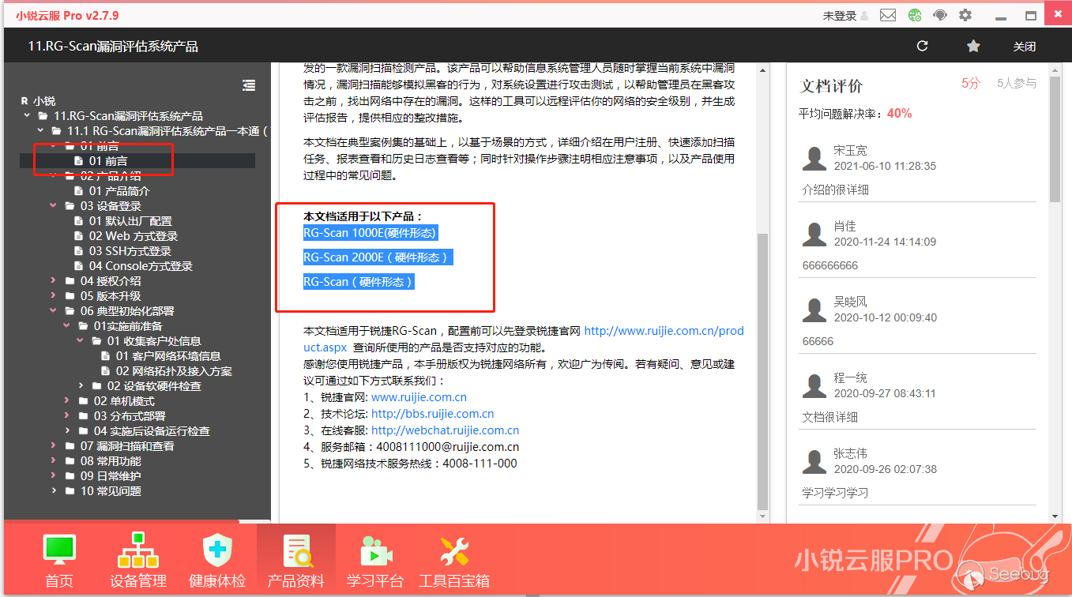Screen dimensions: 1072x597
Task: Click 张志伟's reviewer avatar
Action: point(814,462)
